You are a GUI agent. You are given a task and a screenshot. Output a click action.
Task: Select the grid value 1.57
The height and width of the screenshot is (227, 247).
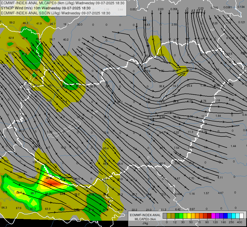206,193
